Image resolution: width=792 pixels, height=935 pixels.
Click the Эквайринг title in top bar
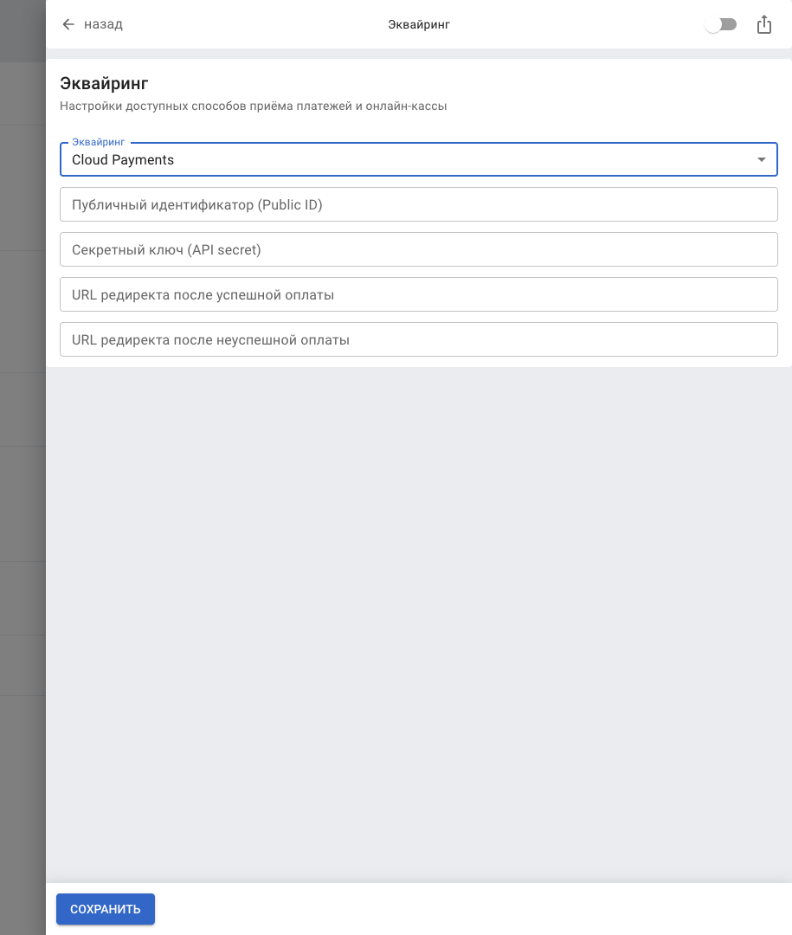click(419, 24)
